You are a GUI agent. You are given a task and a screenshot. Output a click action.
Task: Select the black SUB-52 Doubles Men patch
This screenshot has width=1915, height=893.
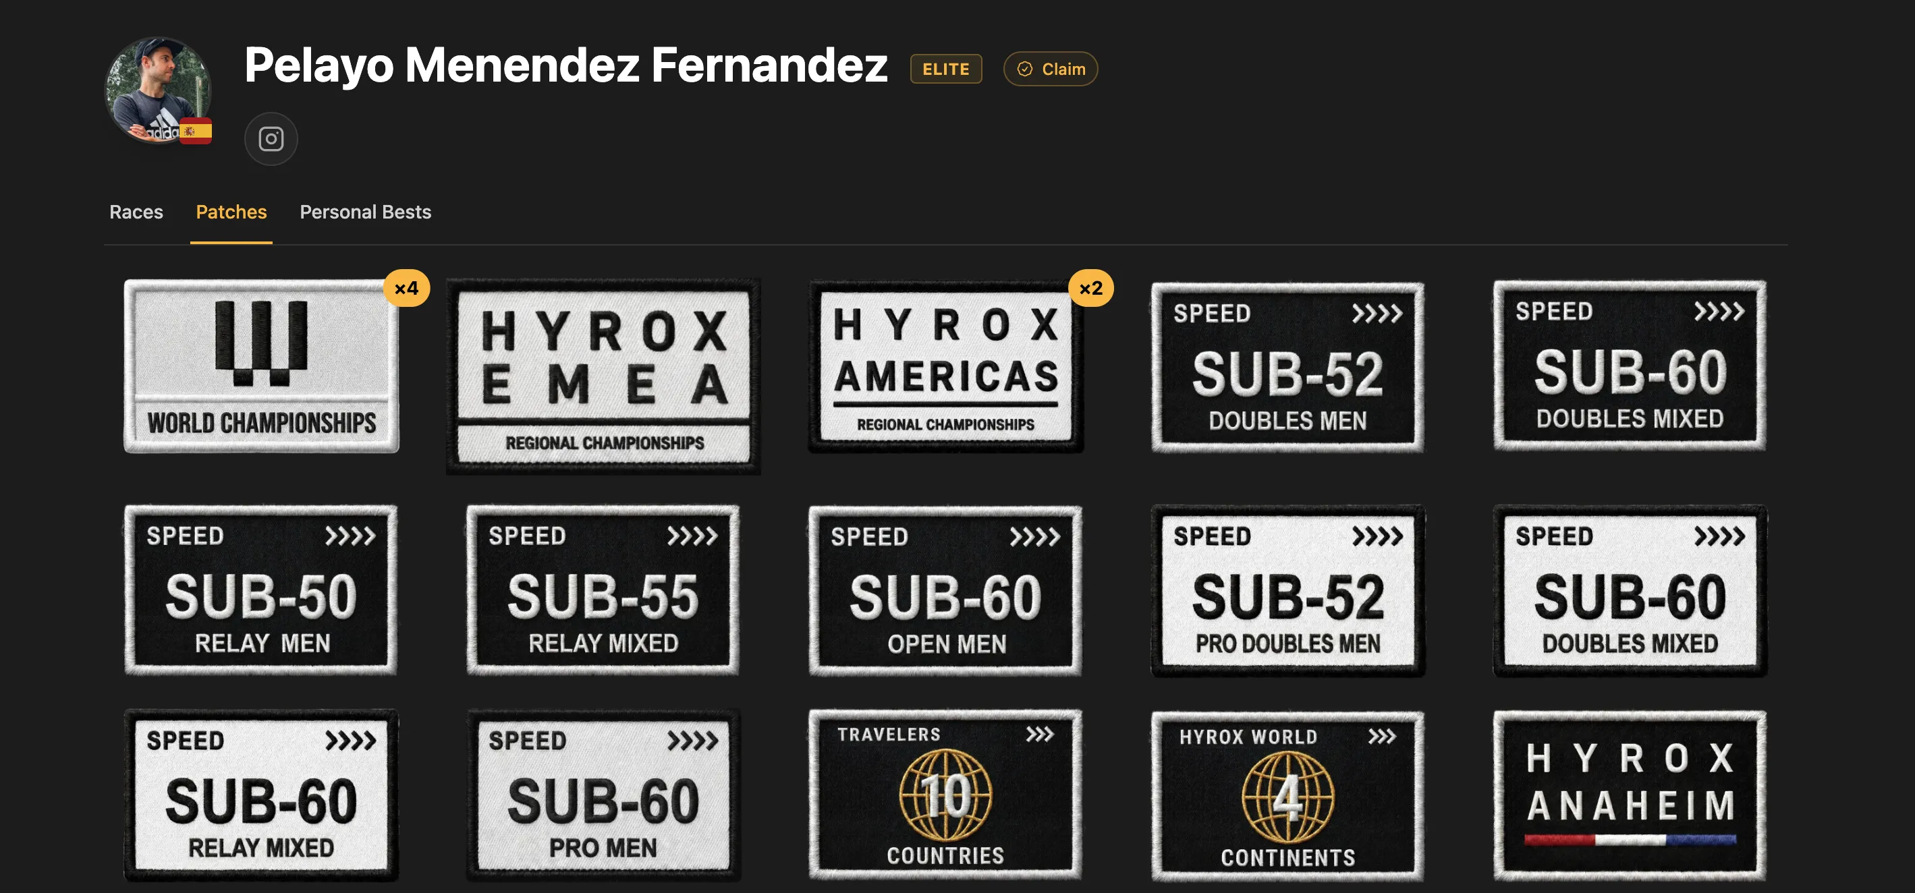point(1287,367)
